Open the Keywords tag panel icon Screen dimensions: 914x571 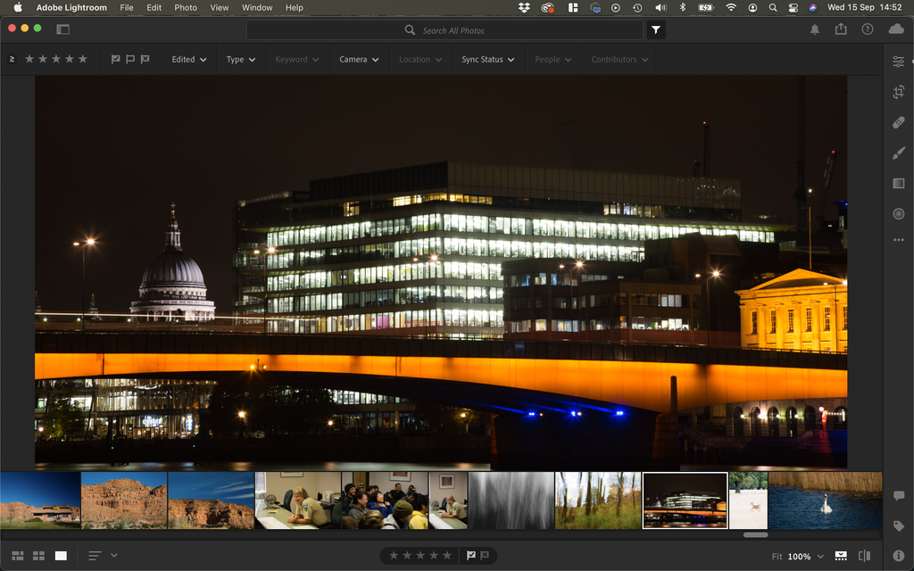pyautogui.click(x=898, y=526)
